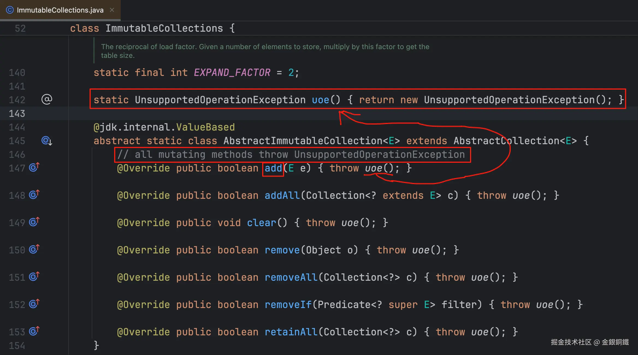Click the sticky class ImmutableCollections header line
The image size is (638, 355).
(x=164, y=28)
